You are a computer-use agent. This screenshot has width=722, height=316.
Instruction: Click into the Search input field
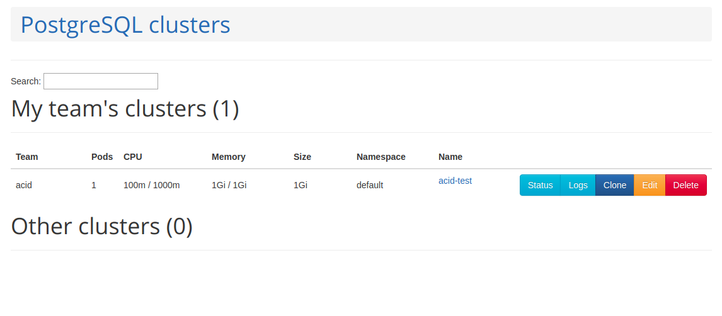[x=101, y=81]
